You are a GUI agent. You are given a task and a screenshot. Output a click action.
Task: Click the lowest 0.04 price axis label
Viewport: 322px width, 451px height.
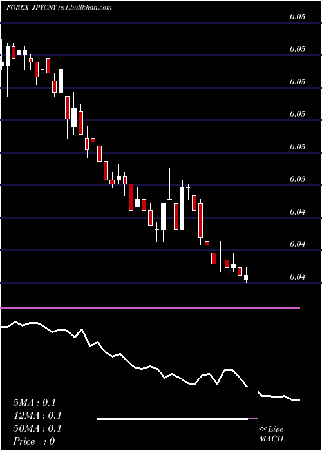(x=298, y=277)
